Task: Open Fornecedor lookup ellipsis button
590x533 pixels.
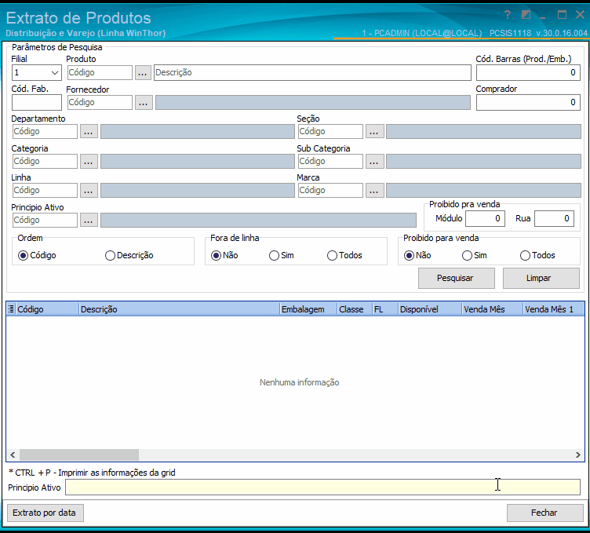Action: [x=144, y=102]
